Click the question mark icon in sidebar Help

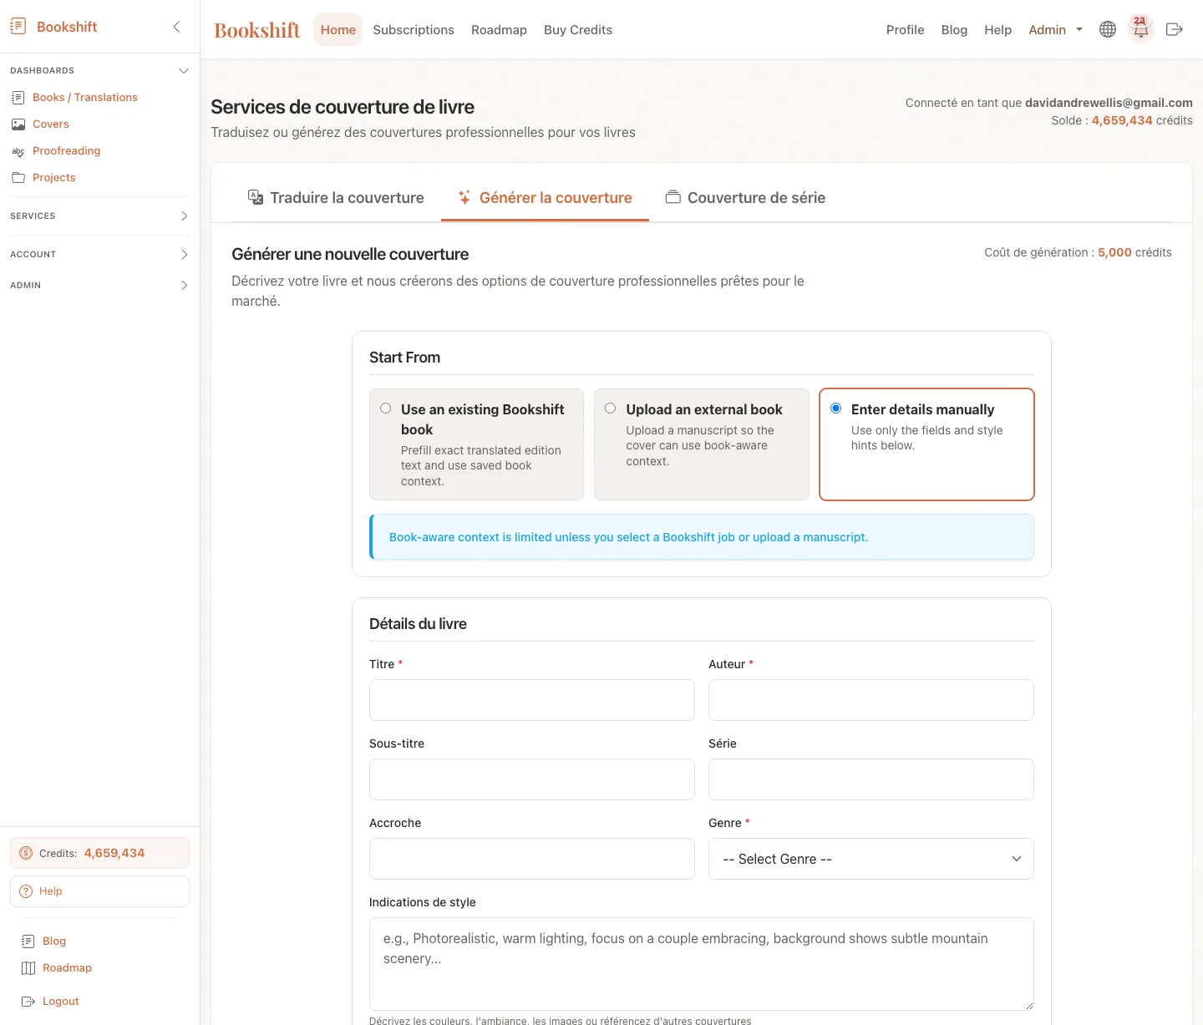tap(26, 891)
